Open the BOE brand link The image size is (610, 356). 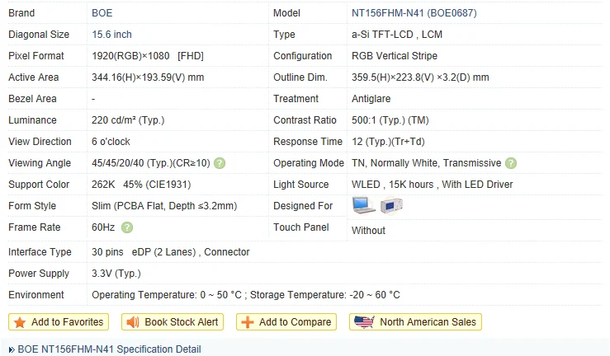pyautogui.click(x=103, y=13)
